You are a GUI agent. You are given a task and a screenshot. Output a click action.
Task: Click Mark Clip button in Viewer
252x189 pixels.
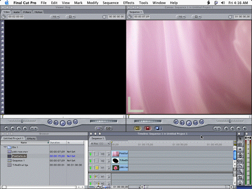(13, 128)
